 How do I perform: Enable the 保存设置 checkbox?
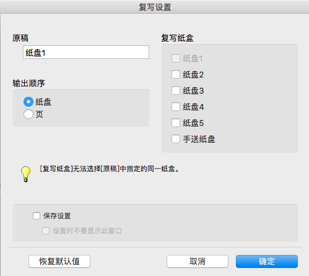(x=37, y=216)
